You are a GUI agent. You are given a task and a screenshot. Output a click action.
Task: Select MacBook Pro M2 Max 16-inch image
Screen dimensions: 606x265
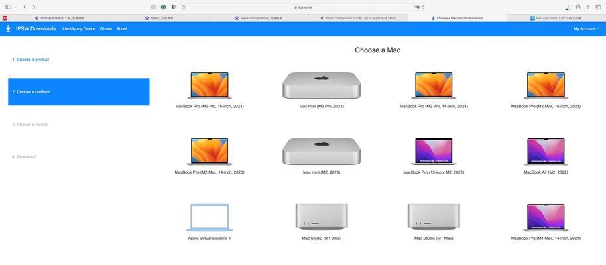[x=546, y=85]
